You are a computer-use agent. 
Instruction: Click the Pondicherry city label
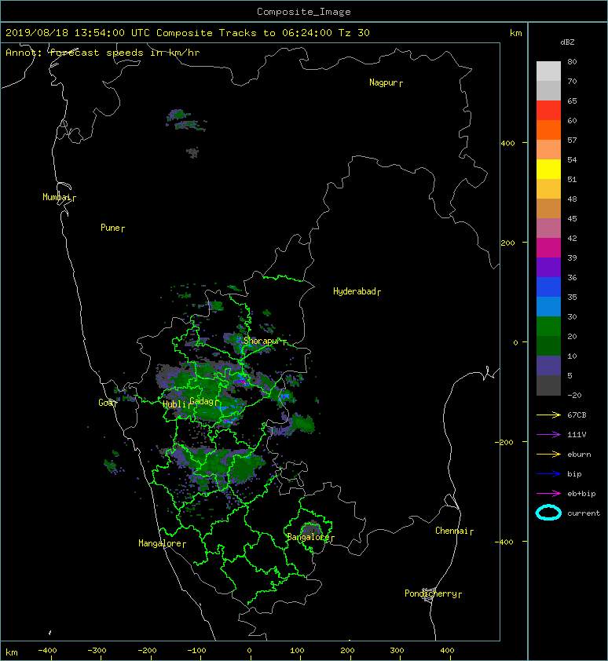click(x=430, y=593)
